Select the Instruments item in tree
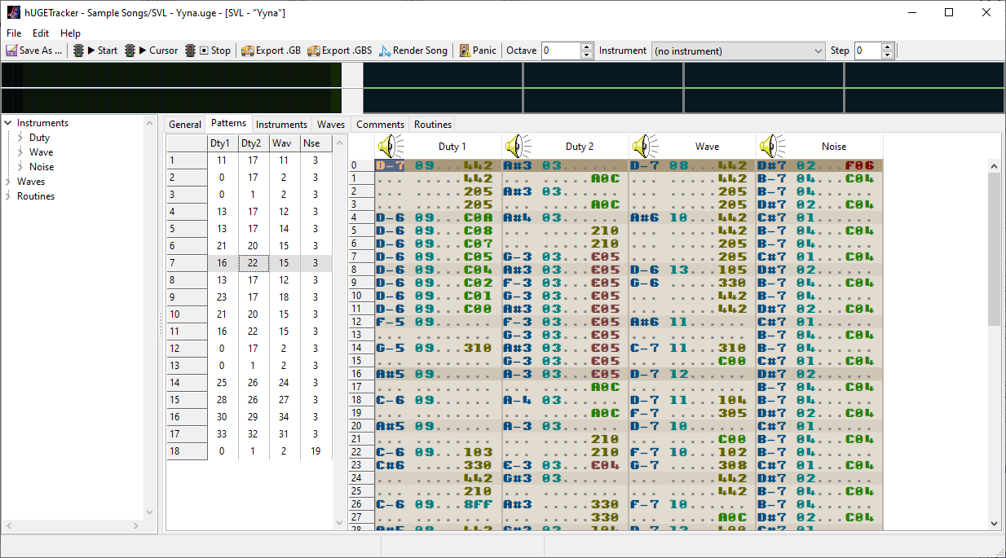The height and width of the screenshot is (558, 1006). (42, 123)
